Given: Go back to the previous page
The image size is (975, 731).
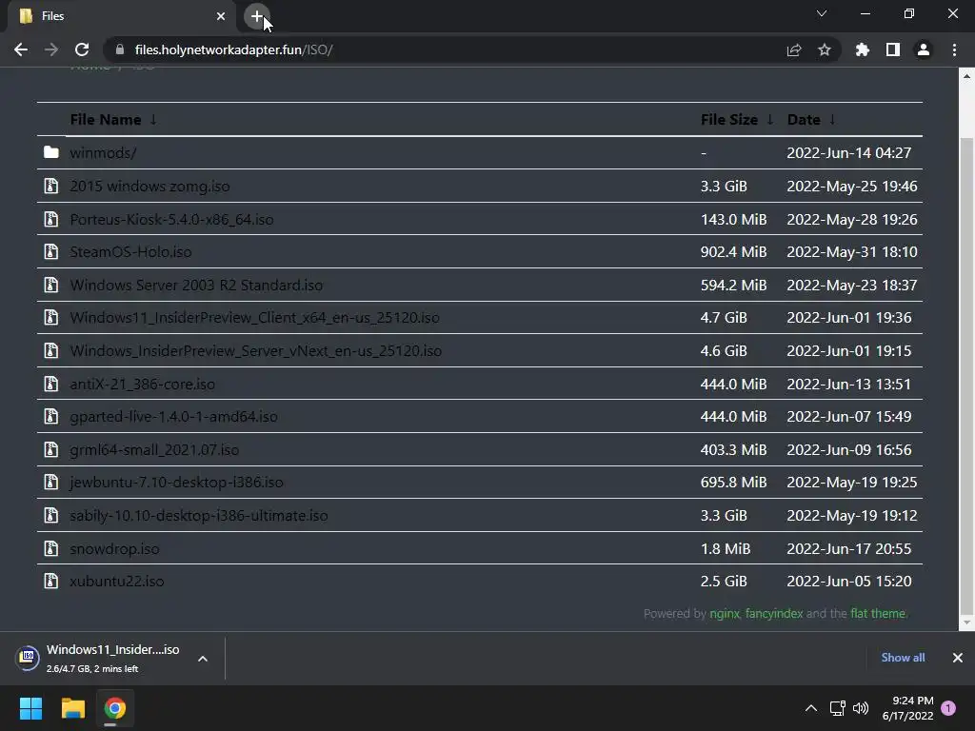Looking at the screenshot, I should click(21, 49).
